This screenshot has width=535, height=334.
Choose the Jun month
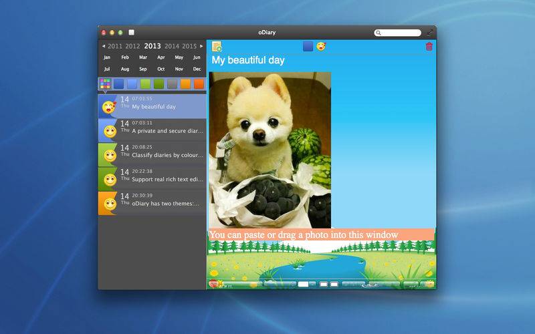[197, 57]
